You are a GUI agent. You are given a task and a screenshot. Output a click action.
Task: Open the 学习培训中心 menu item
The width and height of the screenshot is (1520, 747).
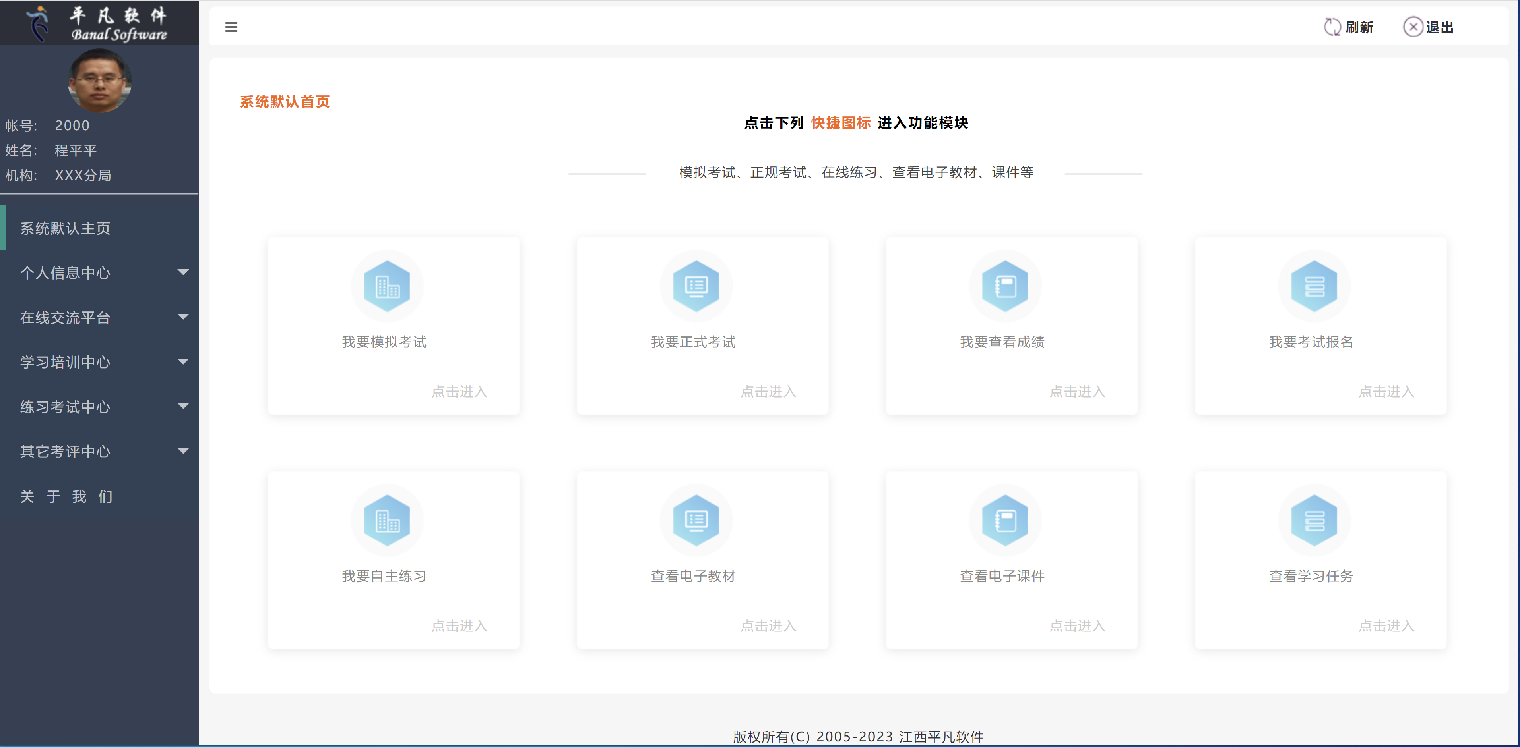tap(100, 361)
